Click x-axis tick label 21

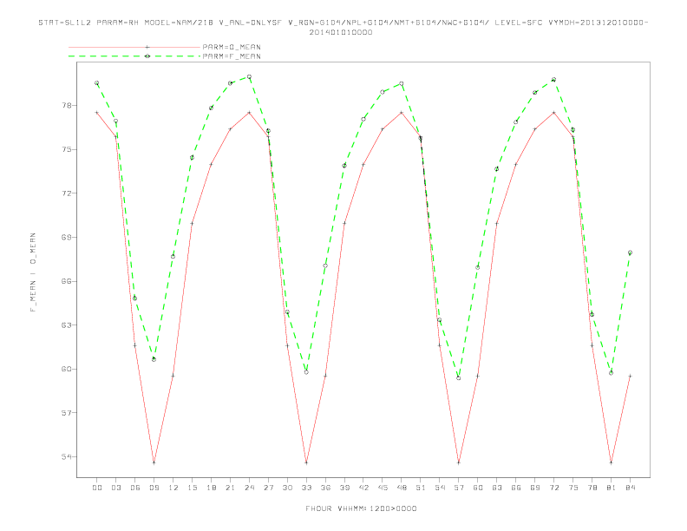(x=230, y=488)
